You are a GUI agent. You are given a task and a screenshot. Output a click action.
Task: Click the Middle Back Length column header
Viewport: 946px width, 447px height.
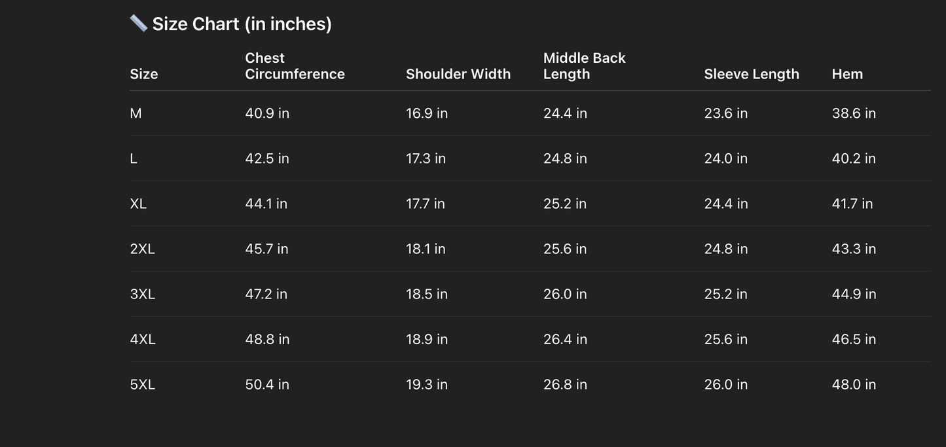(x=584, y=66)
